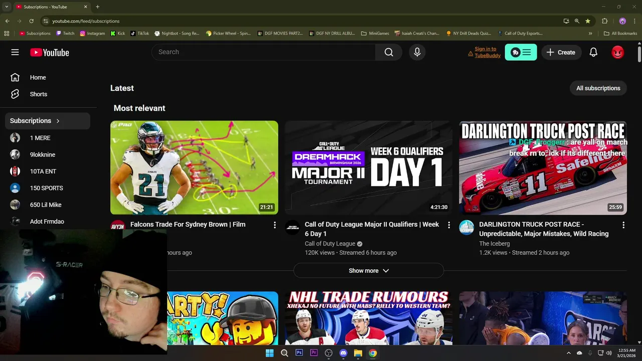Open 10TA ENT channel in sidebar
This screenshot has height=361, width=642.
(x=48, y=171)
